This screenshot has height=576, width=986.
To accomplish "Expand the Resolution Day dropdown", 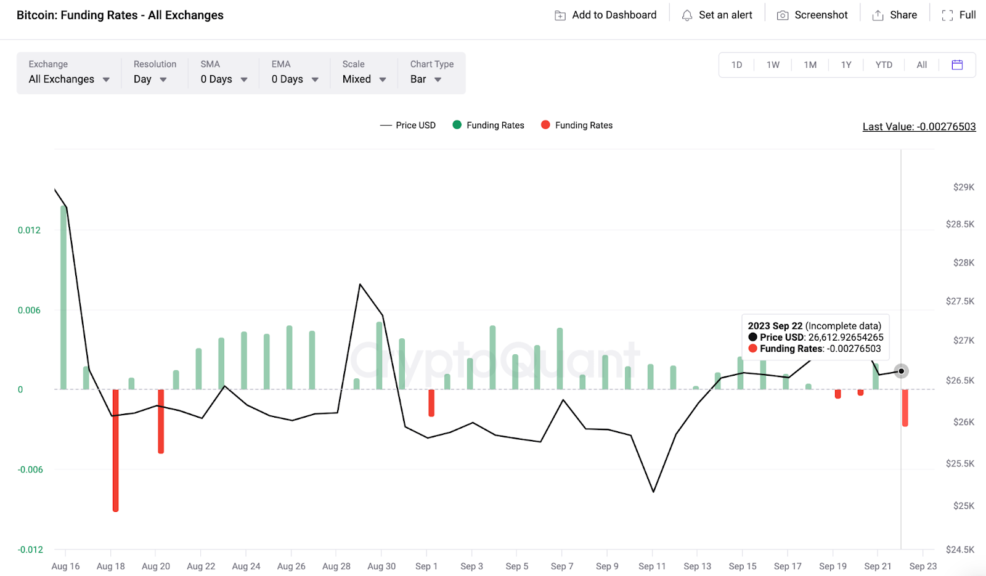I will click(150, 79).
